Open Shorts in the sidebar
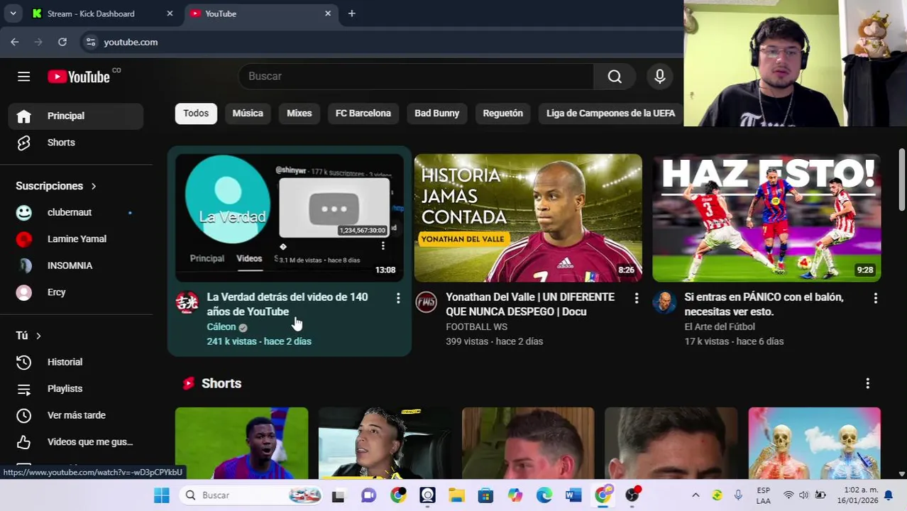The height and width of the screenshot is (511, 907). click(76, 143)
